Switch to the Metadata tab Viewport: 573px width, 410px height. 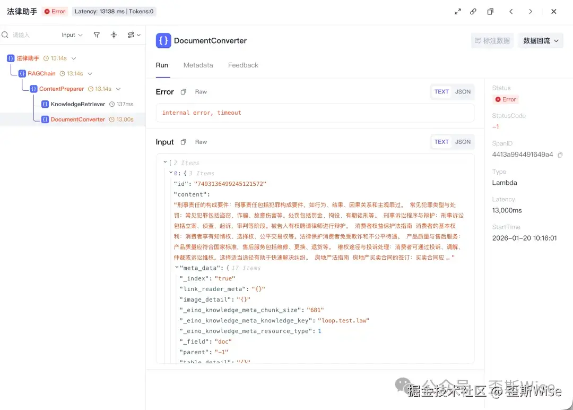[198, 65]
